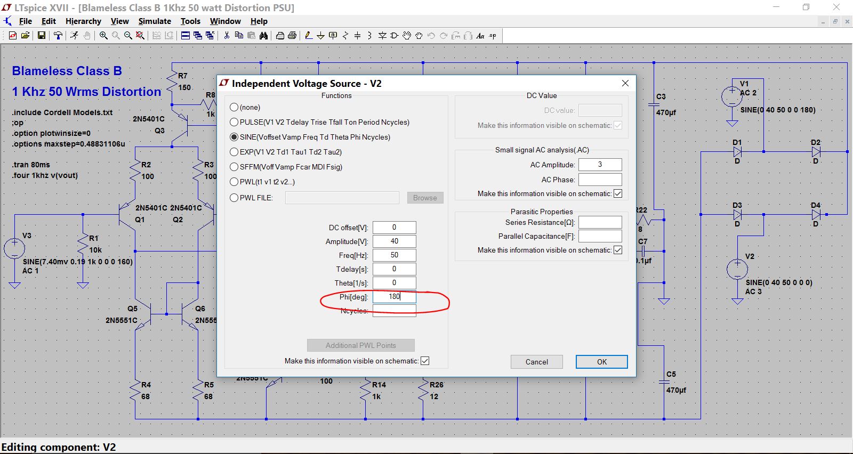Open the Help menu
The height and width of the screenshot is (454, 853).
pos(259,21)
